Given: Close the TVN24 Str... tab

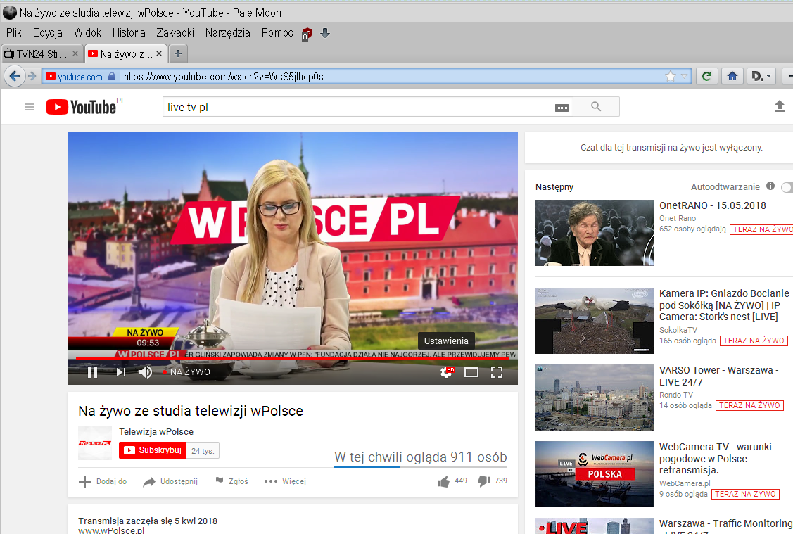Looking at the screenshot, I should [x=75, y=53].
